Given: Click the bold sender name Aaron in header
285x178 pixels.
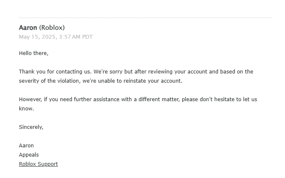Looking at the screenshot, I should click(28, 28).
